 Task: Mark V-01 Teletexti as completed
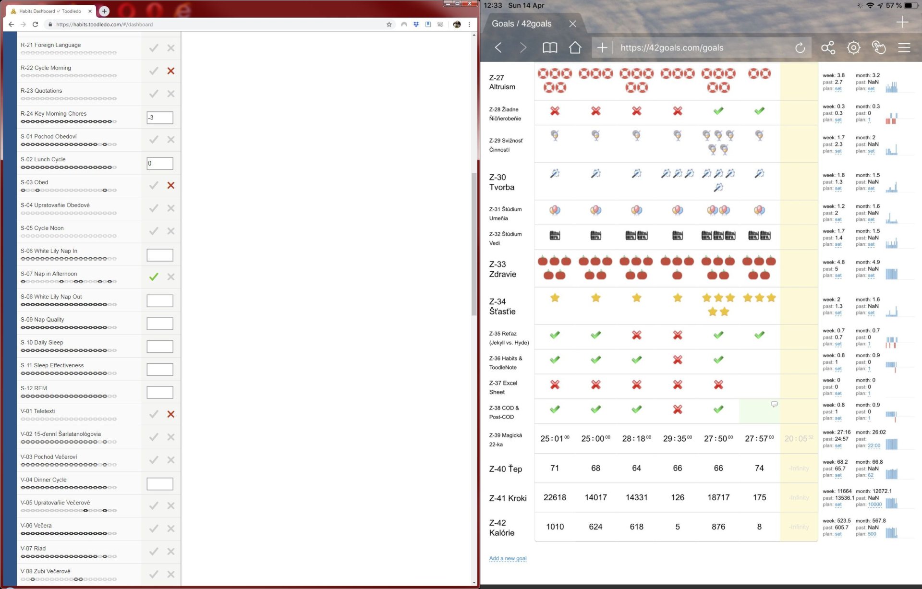click(x=154, y=414)
